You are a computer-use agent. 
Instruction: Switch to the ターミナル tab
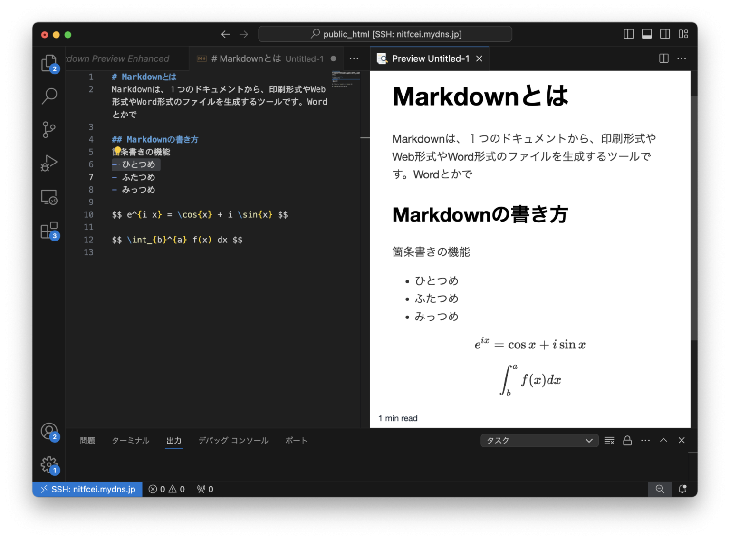[x=130, y=440]
